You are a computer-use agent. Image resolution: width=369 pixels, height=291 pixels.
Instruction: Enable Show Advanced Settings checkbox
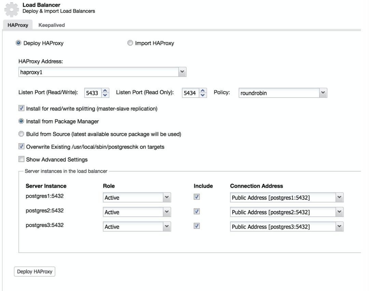pyautogui.click(x=21, y=159)
